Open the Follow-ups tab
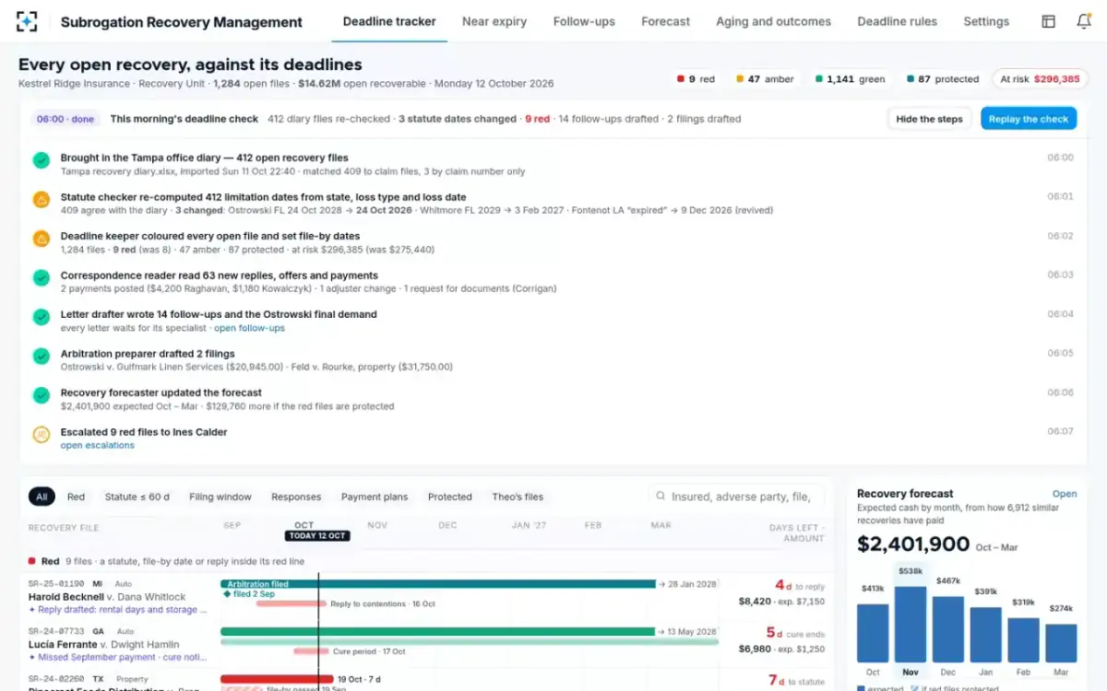This screenshot has height=691, width=1107. (584, 21)
